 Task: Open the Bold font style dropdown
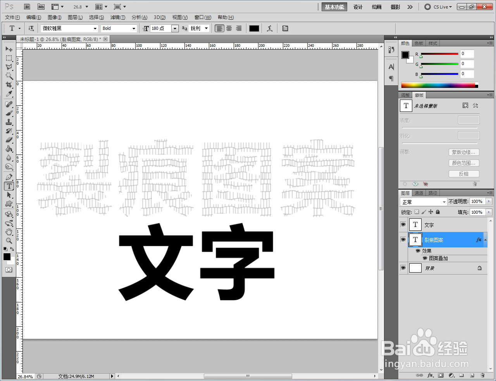point(133,28)
